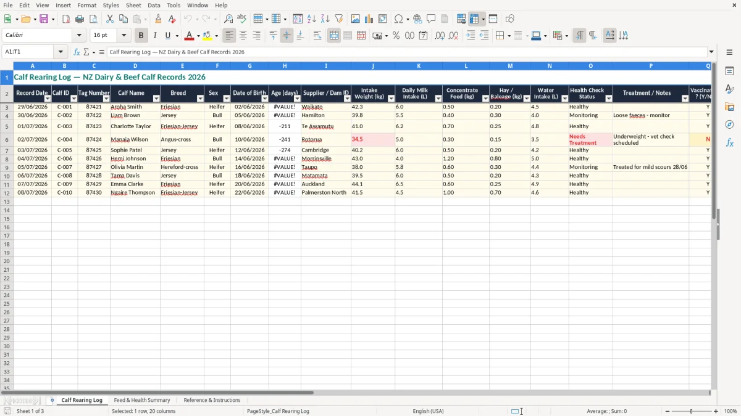Toggle Freeze Rows and Columns
Screen dimensions: 741x416
point(474,19)
